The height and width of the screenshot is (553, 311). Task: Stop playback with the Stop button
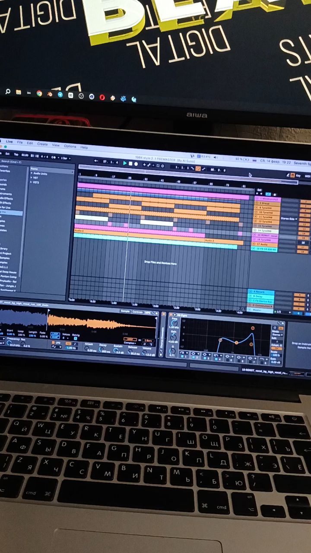tap(130, 163)
